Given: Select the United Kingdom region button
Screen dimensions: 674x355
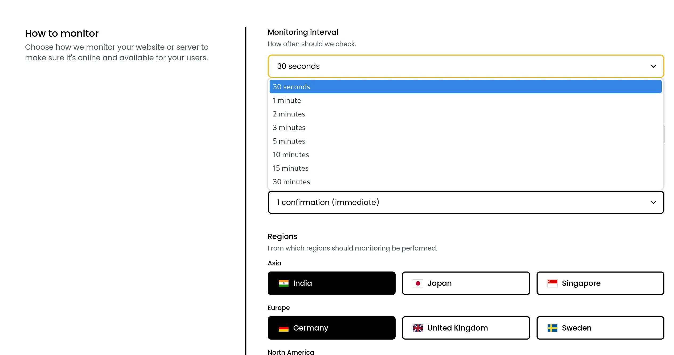Looking at the screenshot, I should point(466,328).
